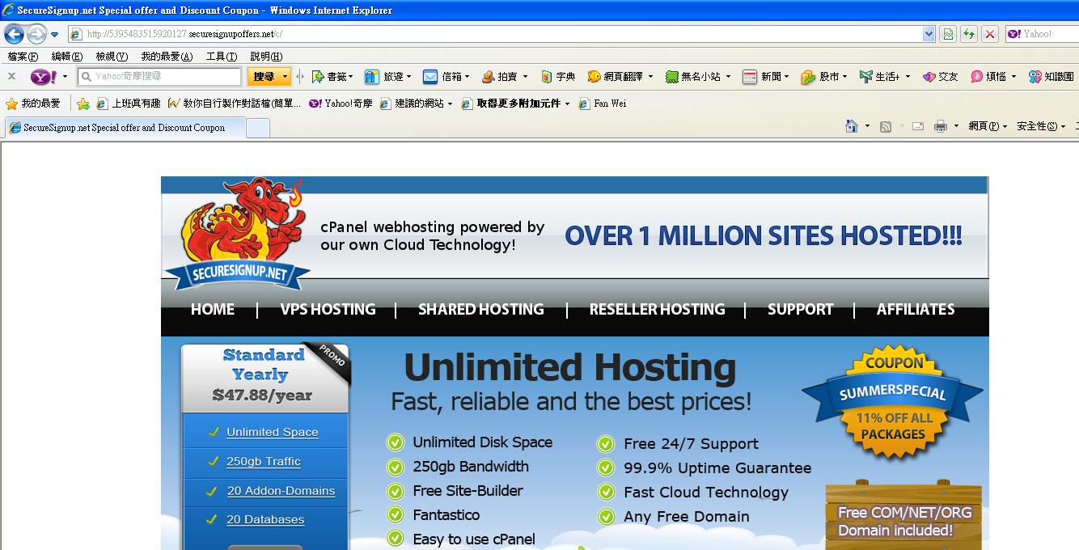Viewport: 1079px width, 550px height.
Task: Click the Print icon in command bar
Action: point(940,126)
